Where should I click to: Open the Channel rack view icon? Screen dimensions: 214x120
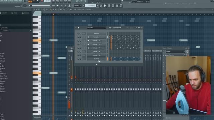pyautogui.click(x=109, y=6)
